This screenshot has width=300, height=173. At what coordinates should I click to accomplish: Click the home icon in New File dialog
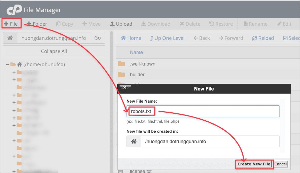tap(134, 141)
